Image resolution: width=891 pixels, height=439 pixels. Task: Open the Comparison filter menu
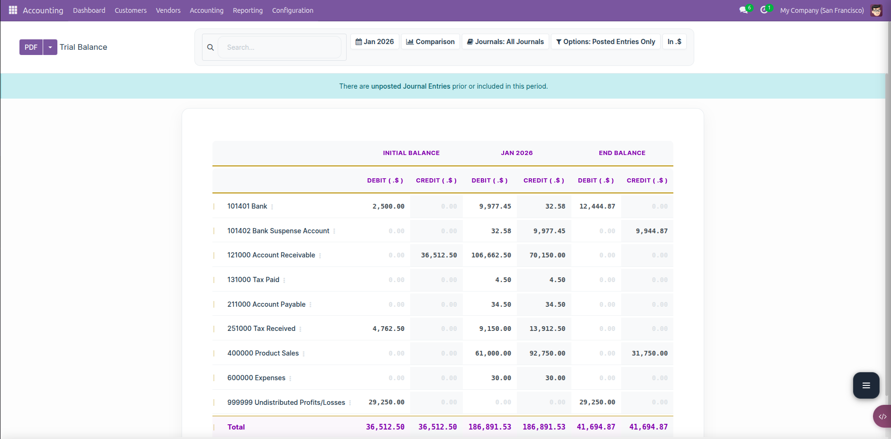point(431,42)
